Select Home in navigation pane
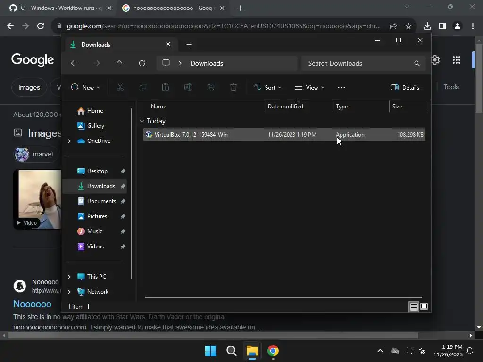The image size is (483, 362). click(x=95, y=111)
